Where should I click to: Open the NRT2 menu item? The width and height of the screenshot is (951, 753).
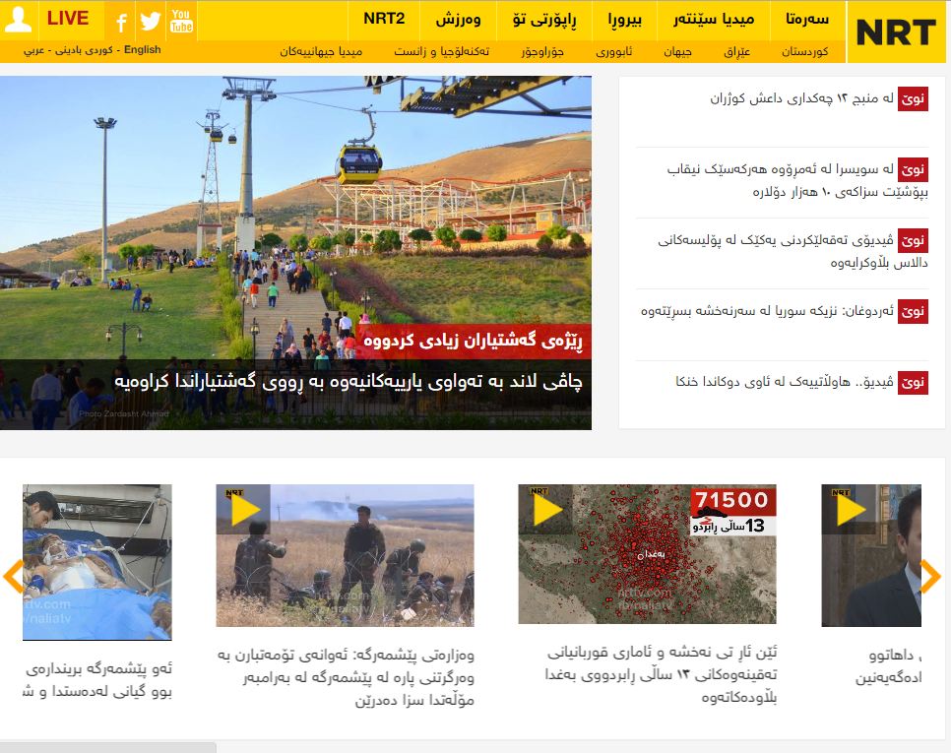pyautogui.click(x=384, y=19)
